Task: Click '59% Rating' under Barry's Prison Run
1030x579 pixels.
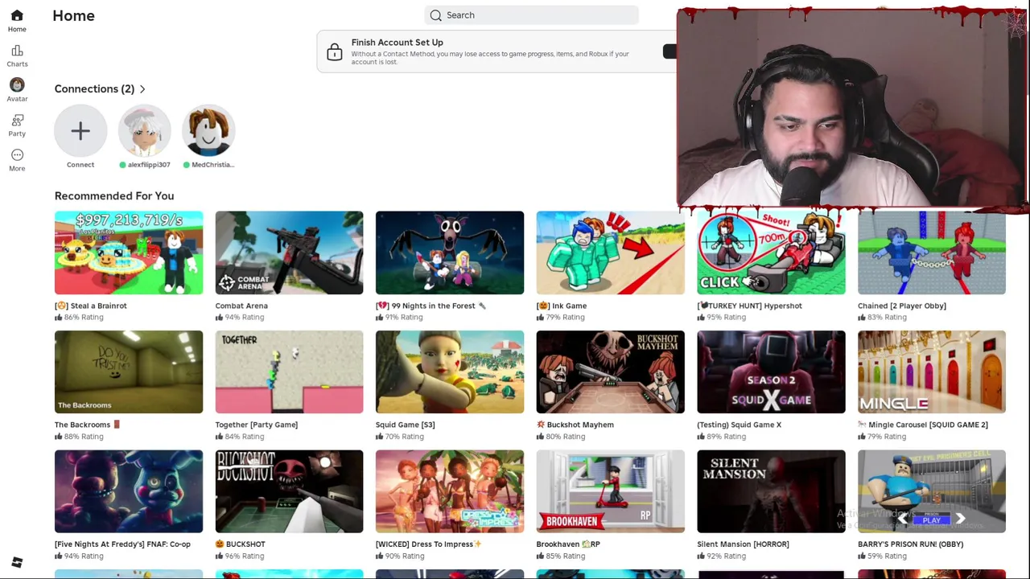Action: point(887,556)
